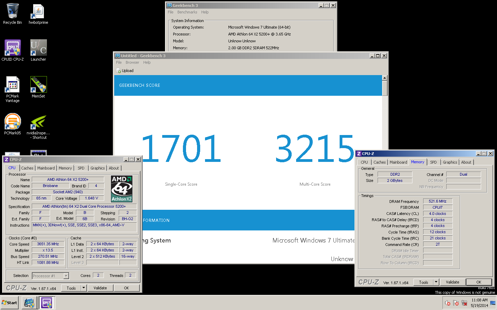Switch to Mainboard tab in right CPU-Z window

tap(398, 162)
